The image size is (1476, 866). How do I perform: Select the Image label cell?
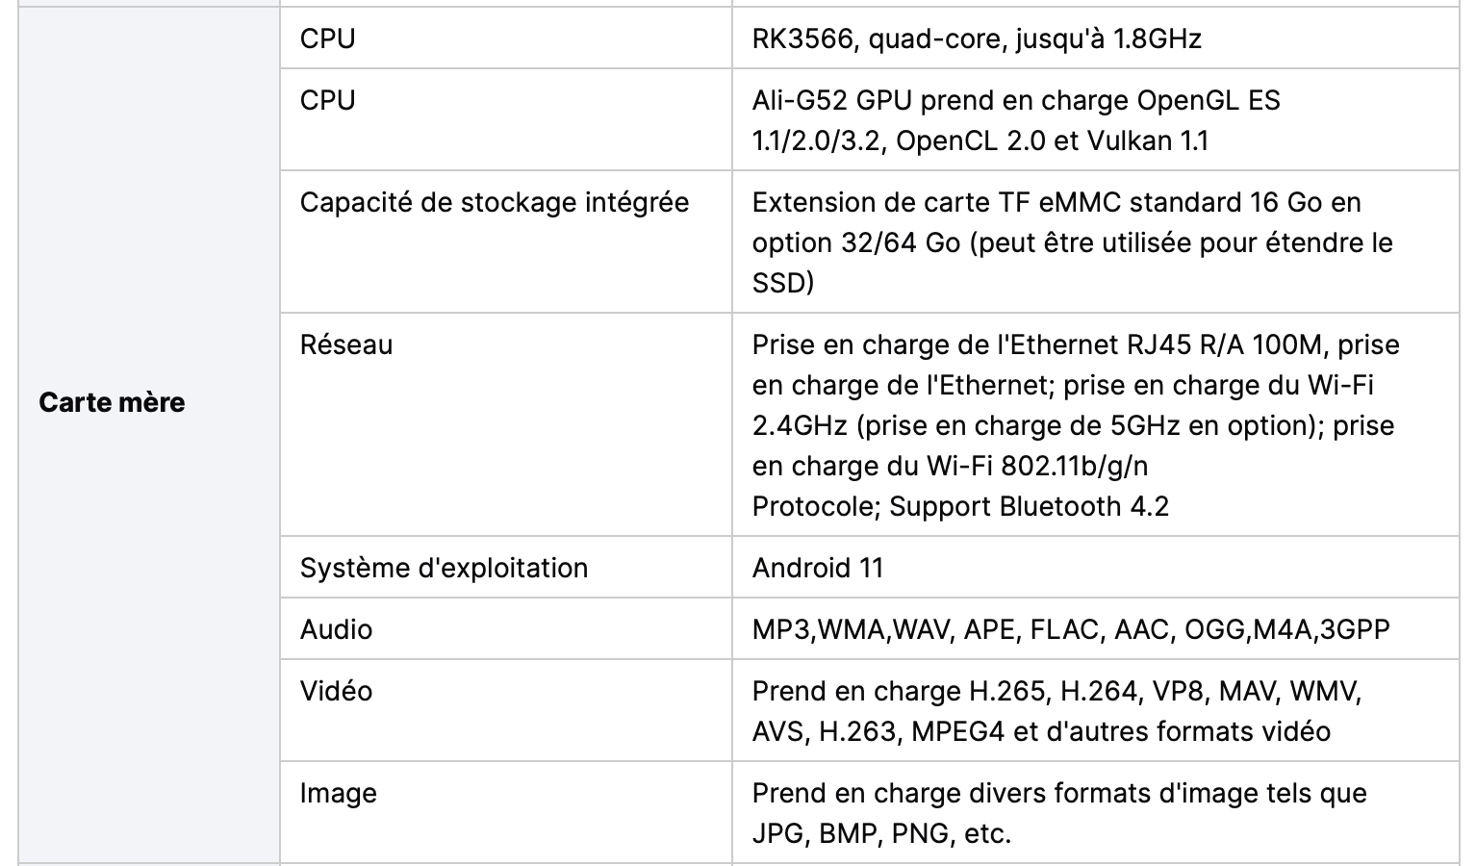(x=506, y=812)
